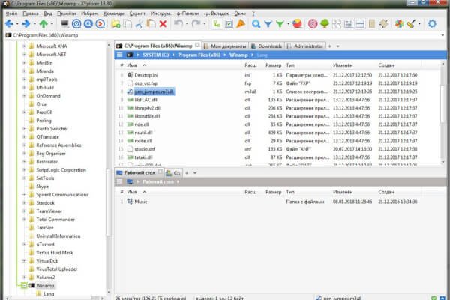Click SYSTEM (C:) in the breadcrumb bar
Viewport: 450px width, 300px height.
[x=156, y=55]
